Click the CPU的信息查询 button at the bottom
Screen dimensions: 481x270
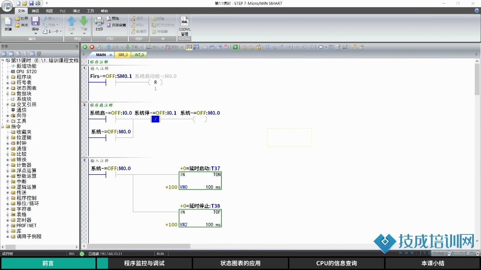click(337, 263)
